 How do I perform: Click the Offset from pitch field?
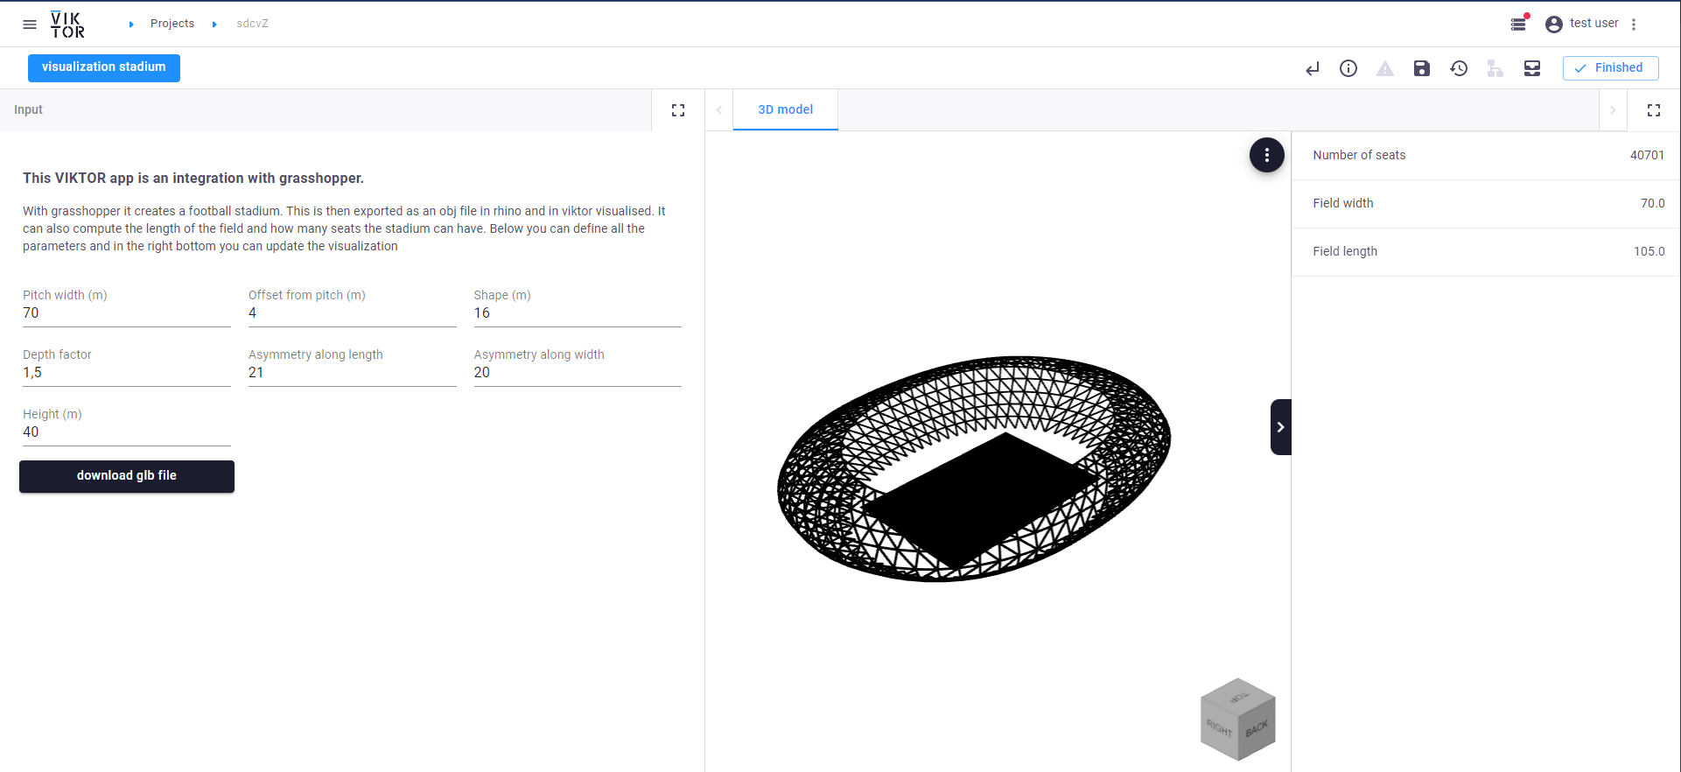[353, 312]
